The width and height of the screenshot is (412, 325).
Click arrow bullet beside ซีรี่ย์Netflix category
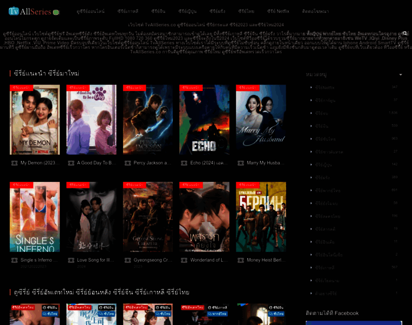click(311, 87)
